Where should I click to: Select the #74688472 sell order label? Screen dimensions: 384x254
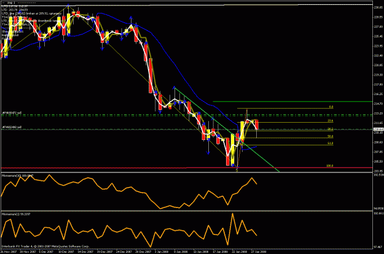pos(12,113)
